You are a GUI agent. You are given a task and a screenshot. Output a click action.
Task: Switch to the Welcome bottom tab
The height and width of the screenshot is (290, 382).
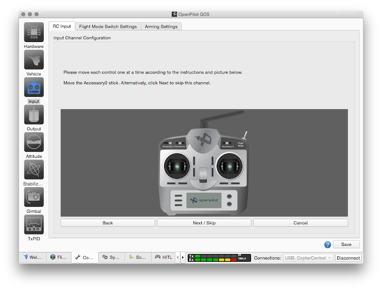click(32, 257)
